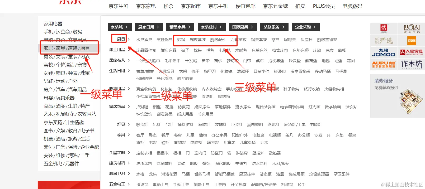Open the 真空收纳袋 link

tap(146, 89)
